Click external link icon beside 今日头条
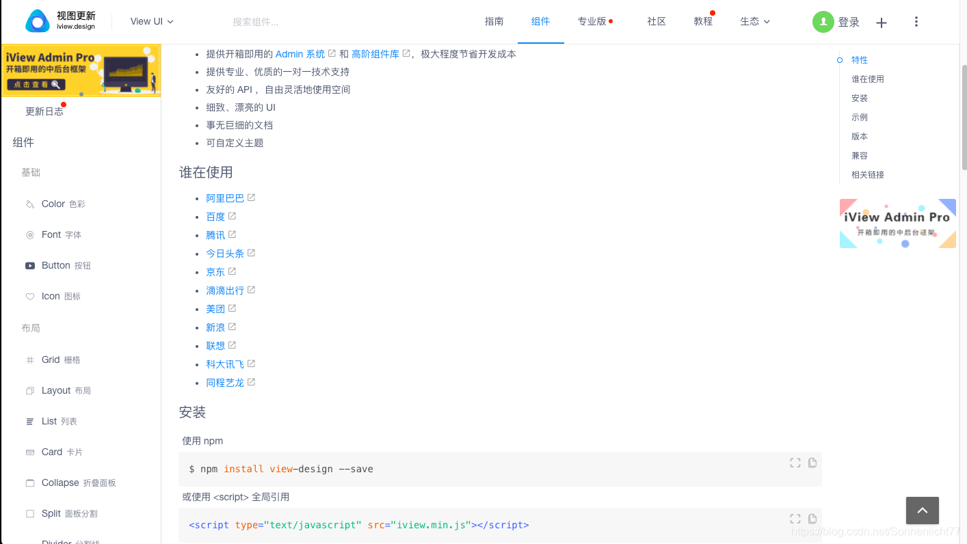 click(251, 253)
